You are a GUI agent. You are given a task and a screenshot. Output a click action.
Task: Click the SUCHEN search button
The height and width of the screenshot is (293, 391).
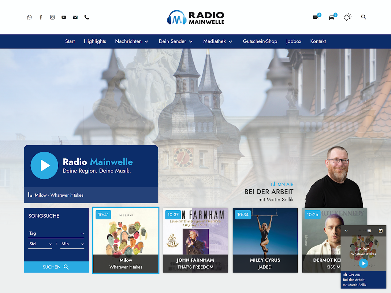[56, 267]
